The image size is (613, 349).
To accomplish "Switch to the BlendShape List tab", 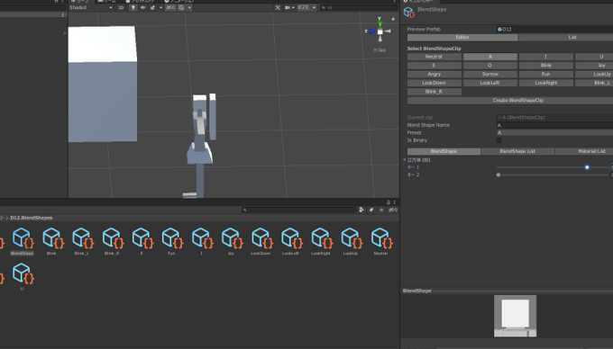I will (x=517, y=151).
